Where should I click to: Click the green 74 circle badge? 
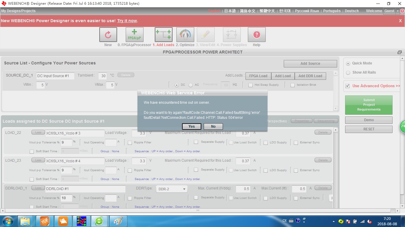pos(402,126)
